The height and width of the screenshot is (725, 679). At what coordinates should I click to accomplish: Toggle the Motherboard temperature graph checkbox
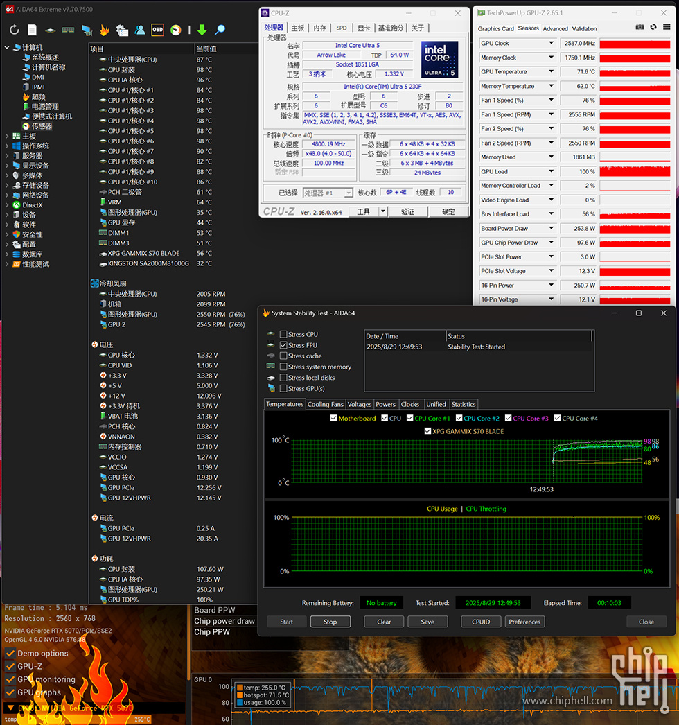click(334, 418)
